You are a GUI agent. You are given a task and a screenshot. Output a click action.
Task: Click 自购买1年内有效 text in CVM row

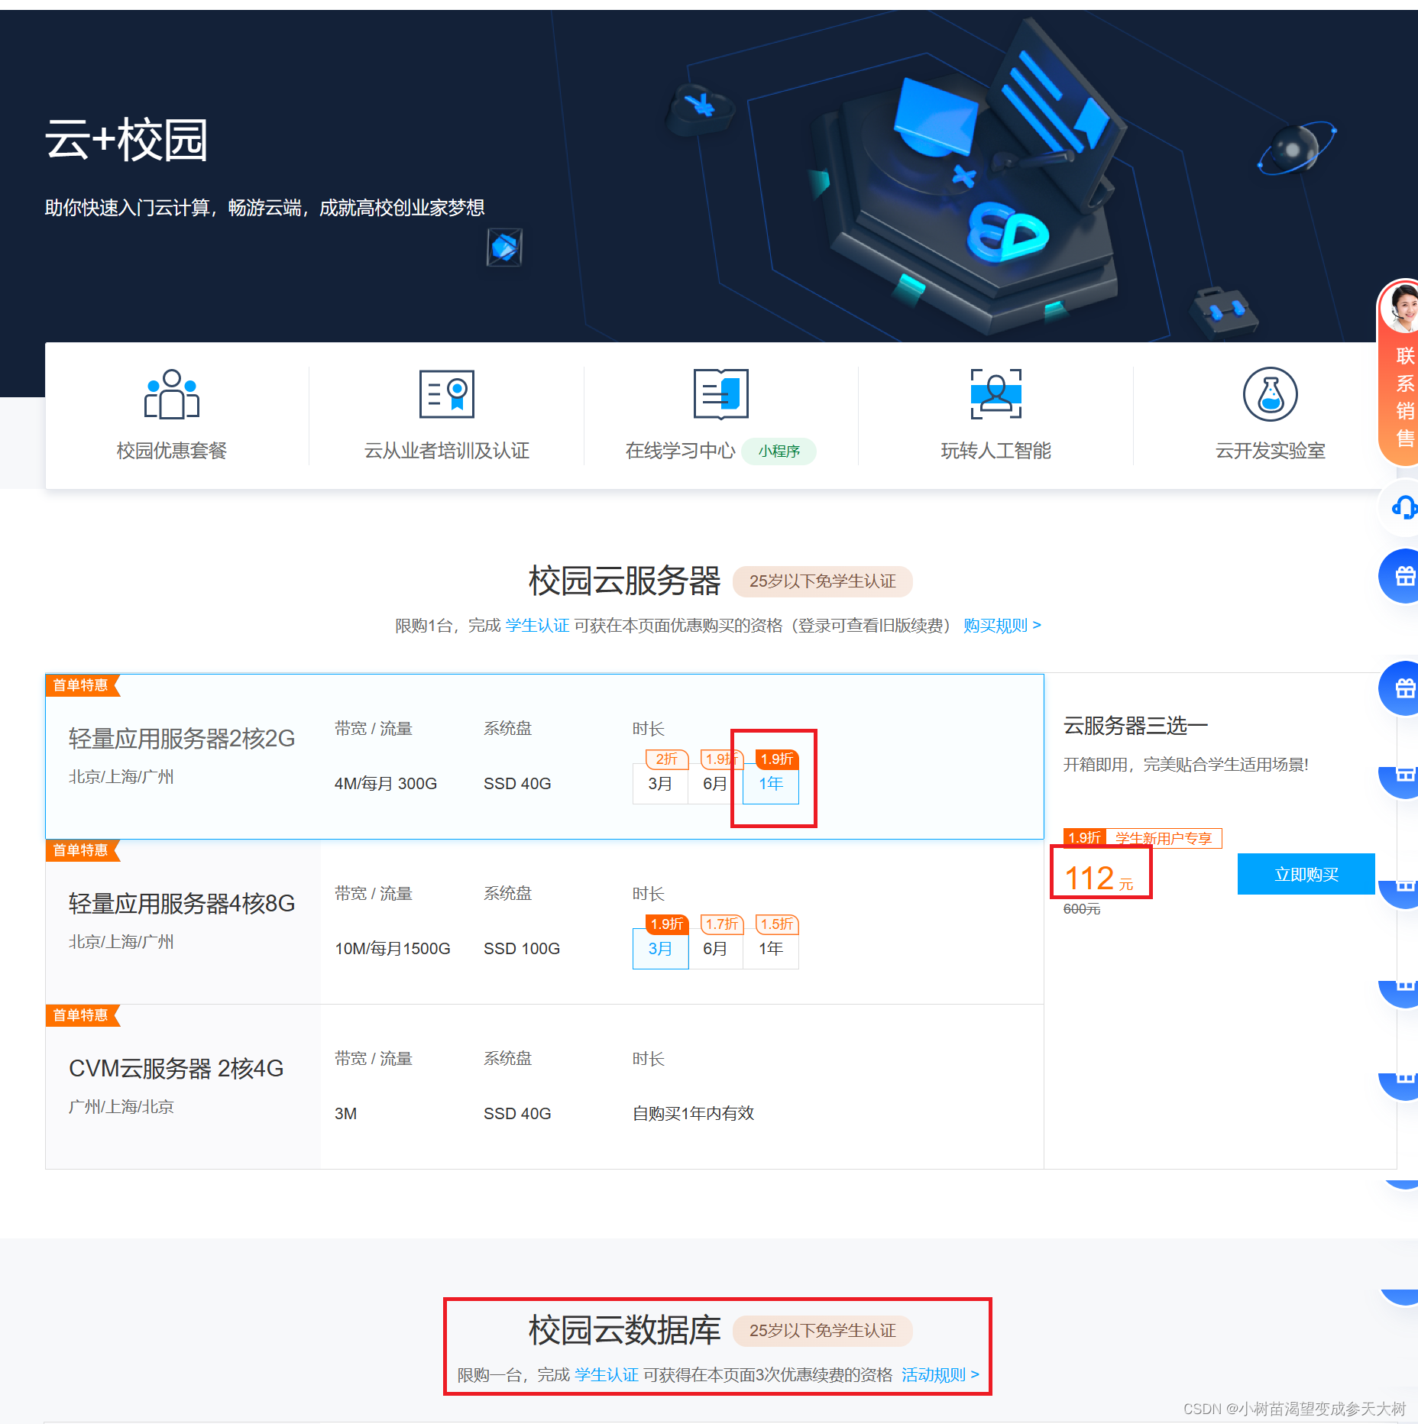tap(694, 1114)
